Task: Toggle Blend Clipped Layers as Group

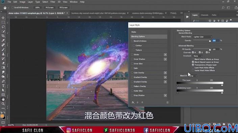Action: pos(193,62)
